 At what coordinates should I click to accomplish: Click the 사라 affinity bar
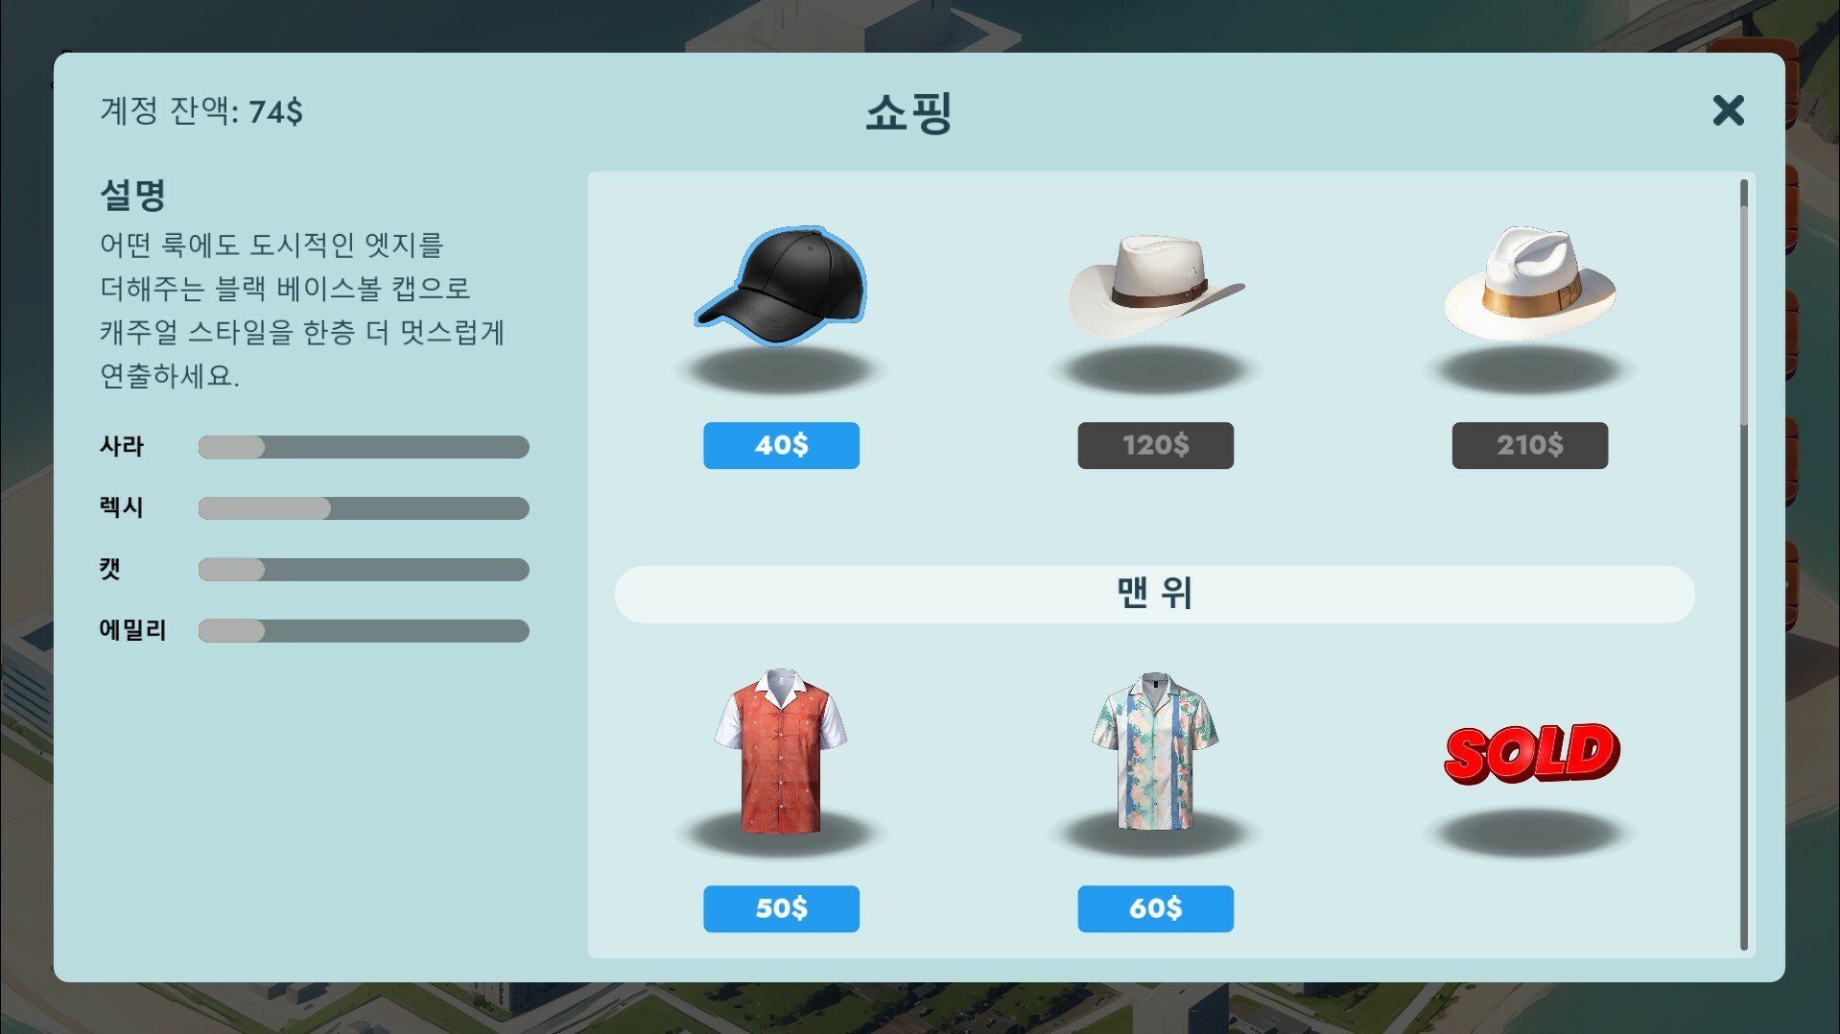coord(364,447)
